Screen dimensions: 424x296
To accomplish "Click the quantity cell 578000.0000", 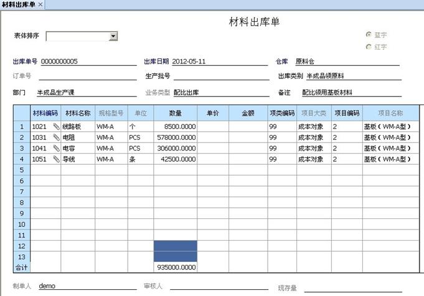I will (176, 137).
